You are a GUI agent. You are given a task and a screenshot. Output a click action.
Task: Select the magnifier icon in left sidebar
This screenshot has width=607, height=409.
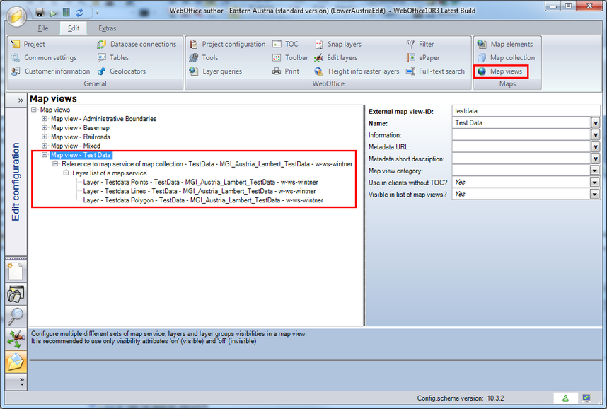15,316
